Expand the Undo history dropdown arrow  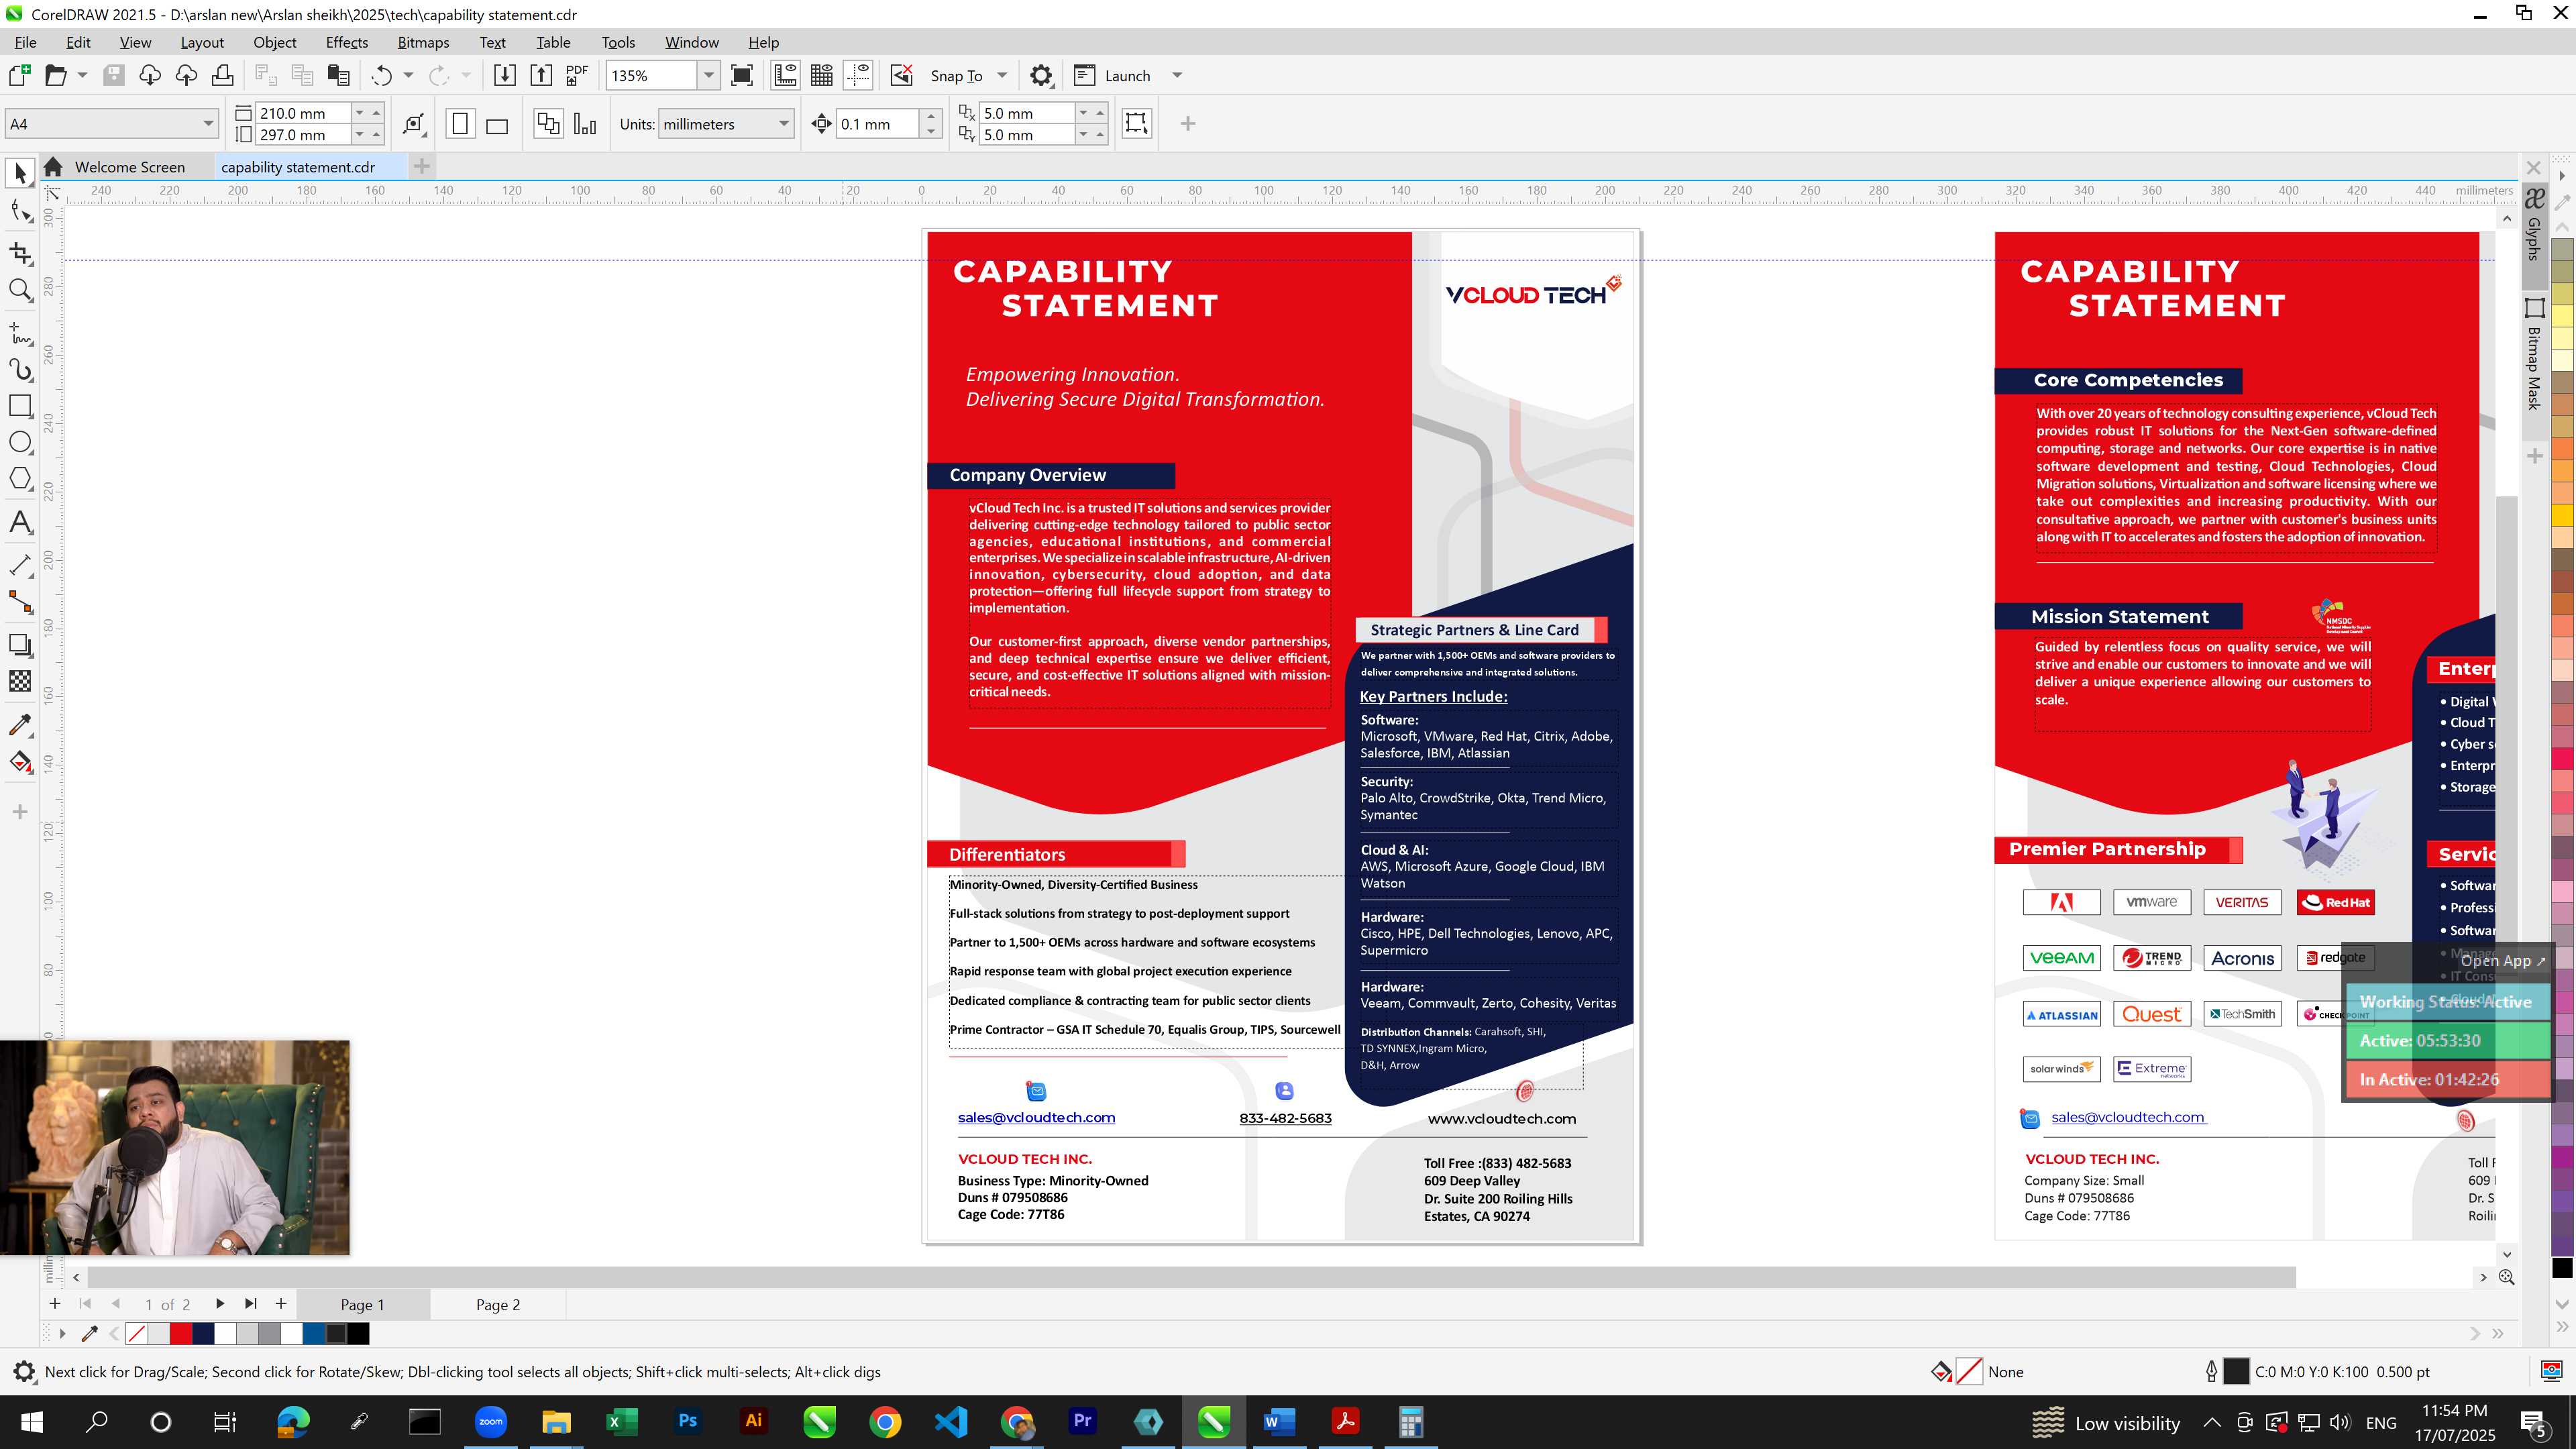(x=408, y=75)
